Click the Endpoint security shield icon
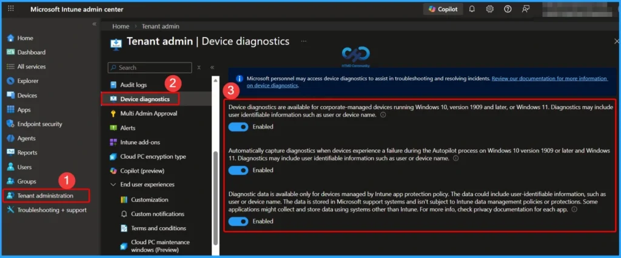Screen dimensions: 621x258 pos(11,124)
